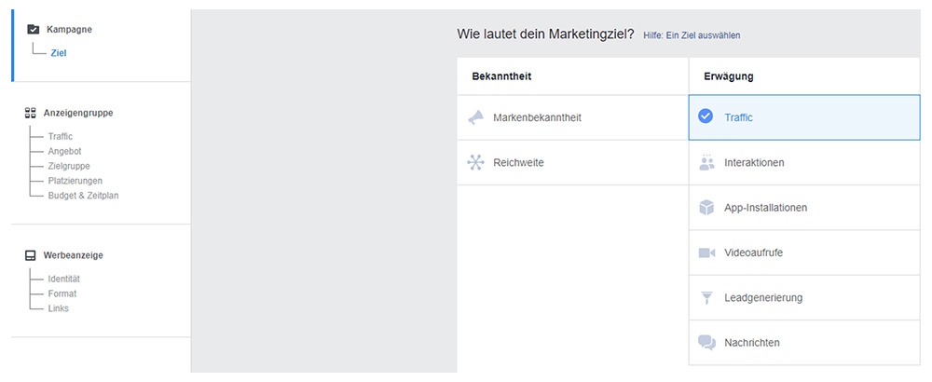Select the Markenbekanntheit objective
This screenshot has height=382, width=932.
573,117
